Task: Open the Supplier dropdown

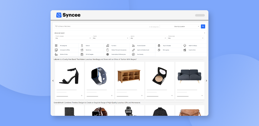Action: 111,38
